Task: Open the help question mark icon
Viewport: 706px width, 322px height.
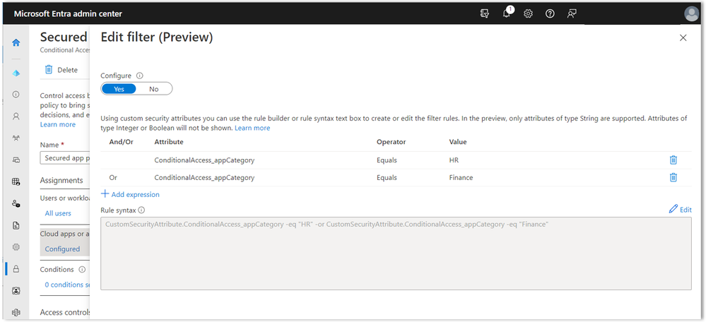Action: tap(550, 13)
